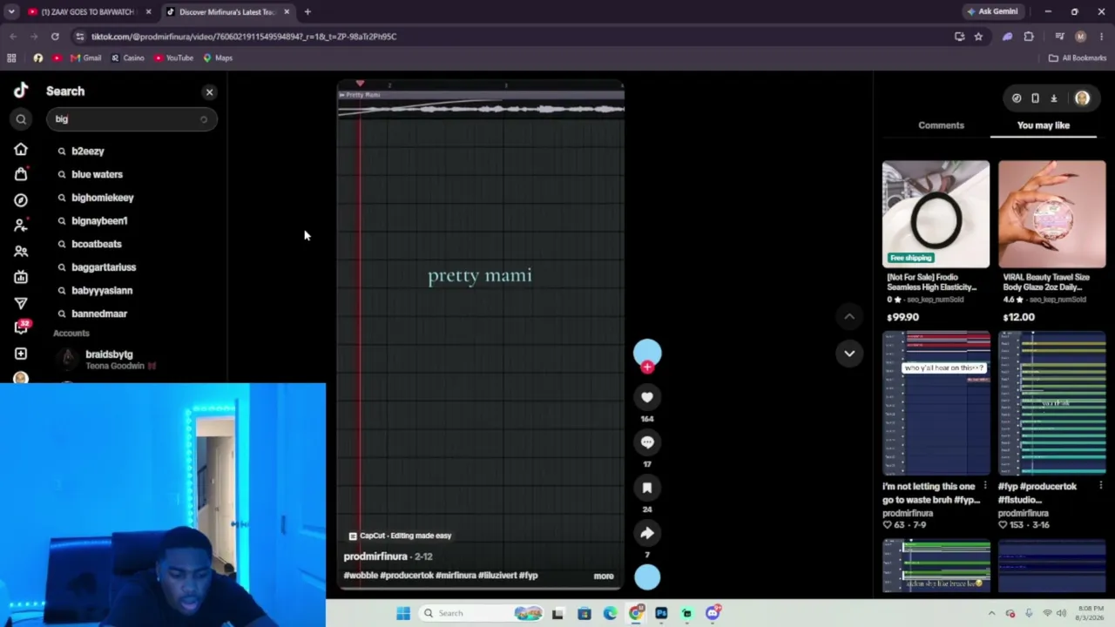The image size is (1115, 627).
Task: Open the Explore compass icon
Action: coord(21,199)
